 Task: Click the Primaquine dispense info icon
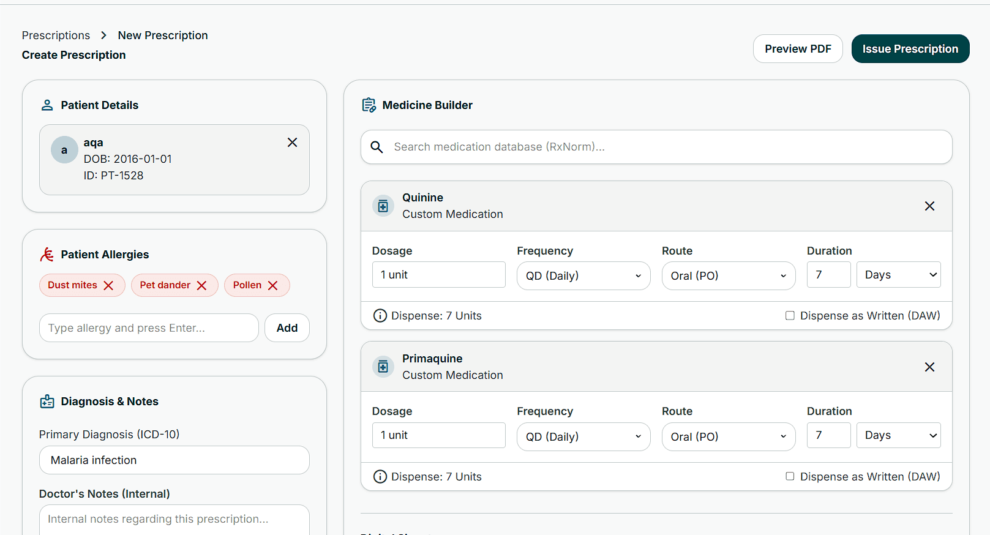click(380, 477)
